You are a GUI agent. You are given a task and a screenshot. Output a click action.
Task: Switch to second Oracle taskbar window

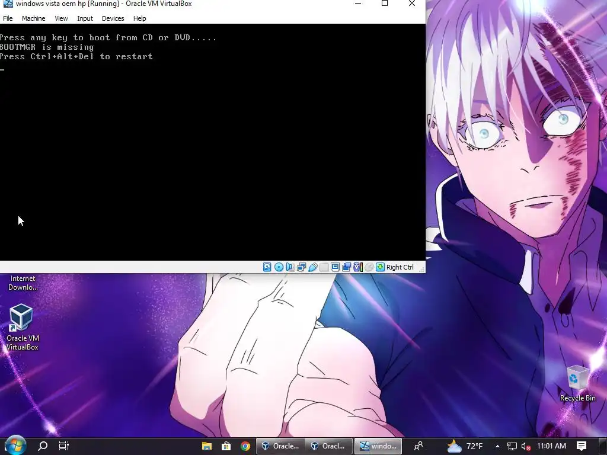[328, 446]
